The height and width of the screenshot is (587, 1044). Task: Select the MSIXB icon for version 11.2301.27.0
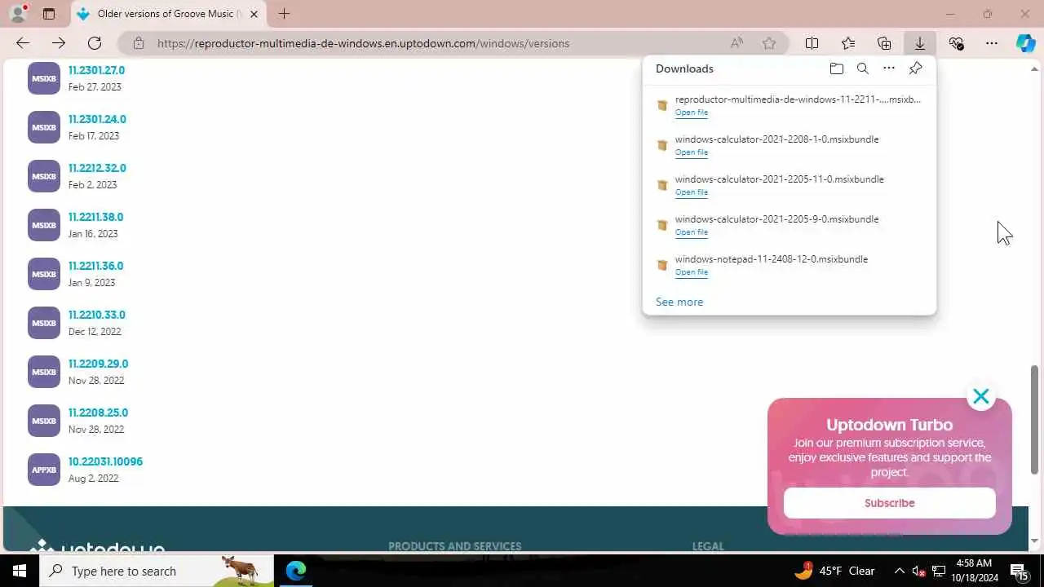[x=44, y=78]
